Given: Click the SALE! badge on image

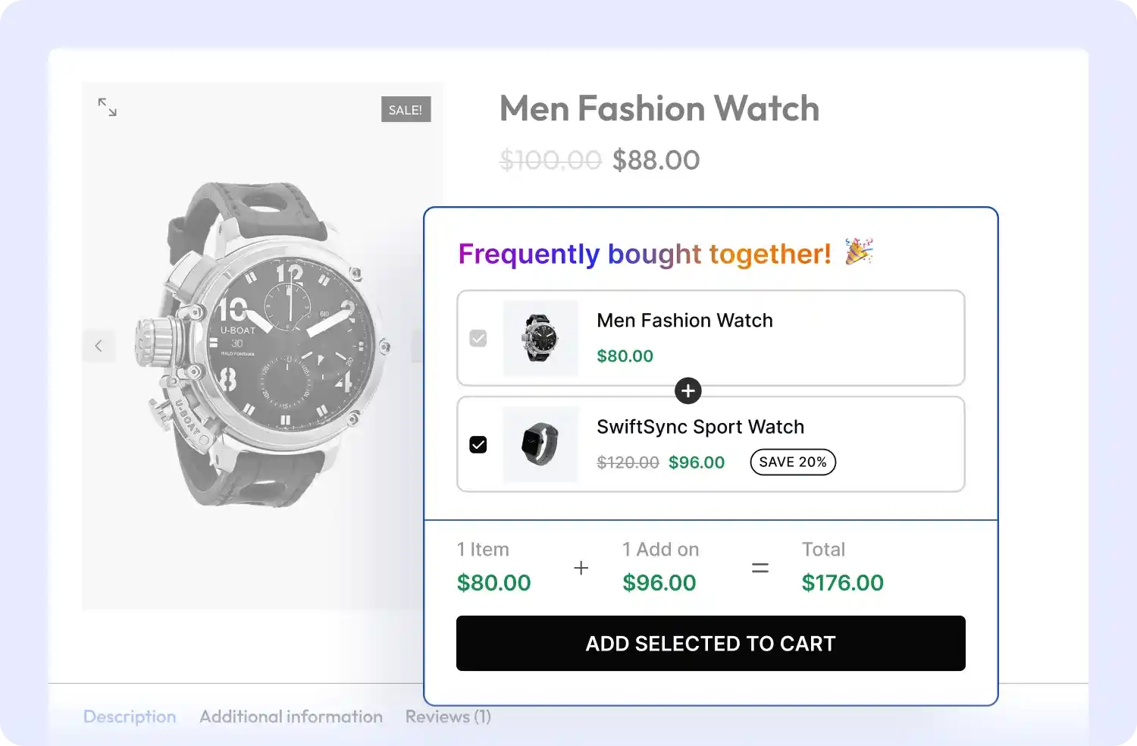Looking at the screenshot, I should click(x=406, y=110).
